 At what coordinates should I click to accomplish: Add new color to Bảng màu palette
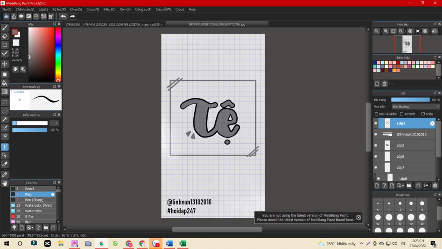click(377, 83)
